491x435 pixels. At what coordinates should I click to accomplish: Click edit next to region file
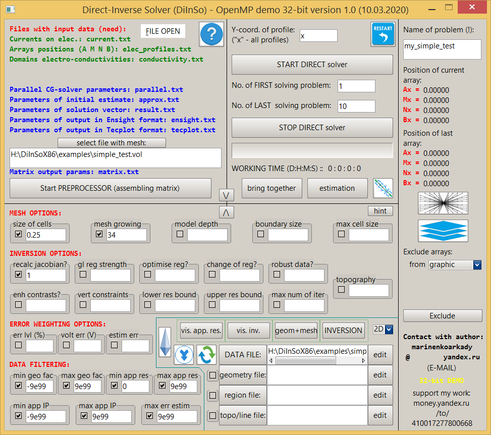380,395
